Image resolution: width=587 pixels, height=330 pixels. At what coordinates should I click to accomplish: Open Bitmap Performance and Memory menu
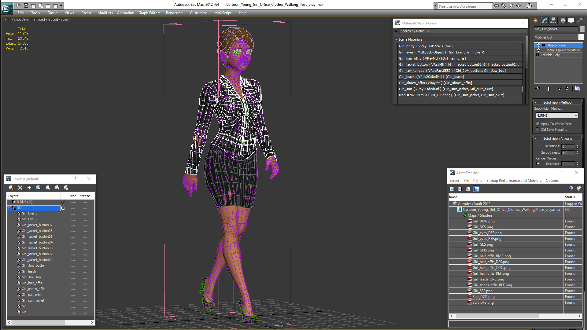(514, 181)
